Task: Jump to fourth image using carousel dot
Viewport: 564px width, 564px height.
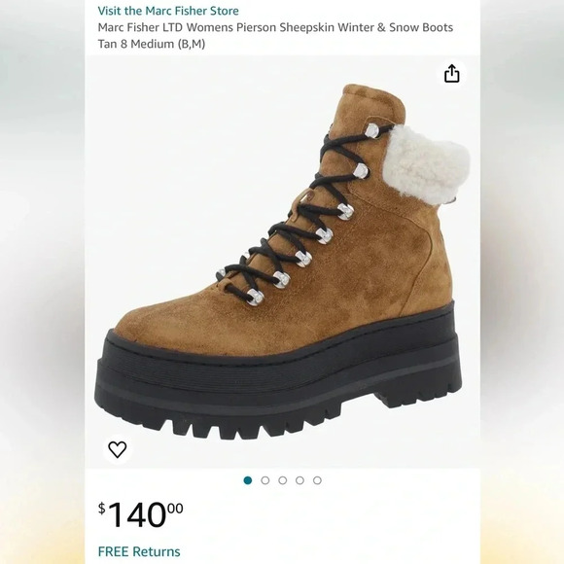Action: coord(300,480)
